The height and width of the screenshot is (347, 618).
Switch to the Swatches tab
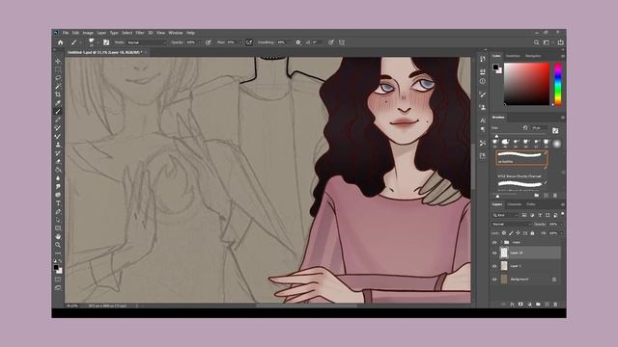pos(513,56)
